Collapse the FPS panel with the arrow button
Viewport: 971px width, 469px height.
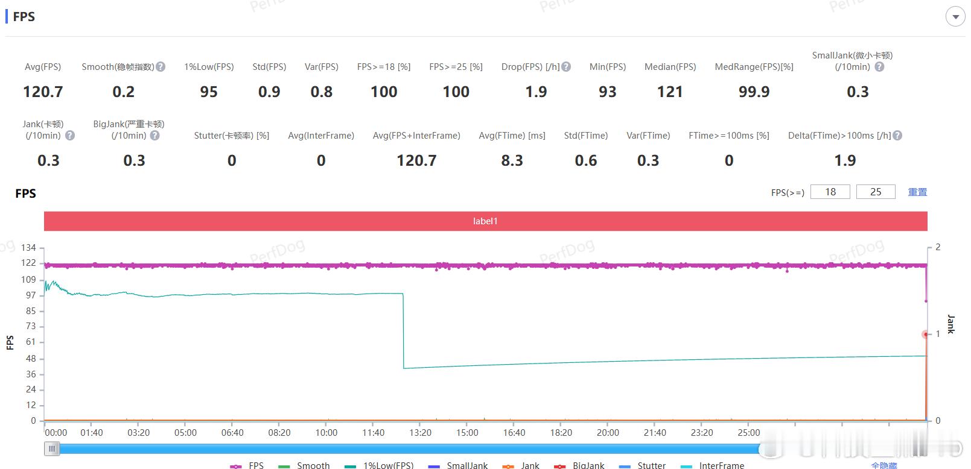[x=955, y=17]
